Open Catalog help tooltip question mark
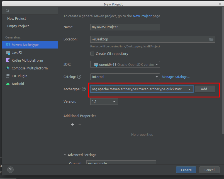The height and width of the screenshot is (179, 224). pos(79,77)
